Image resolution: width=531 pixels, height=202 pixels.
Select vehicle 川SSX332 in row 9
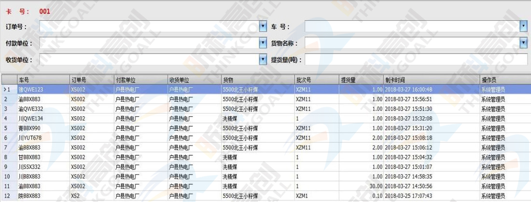pyautogui.click(x=29, y=167)
